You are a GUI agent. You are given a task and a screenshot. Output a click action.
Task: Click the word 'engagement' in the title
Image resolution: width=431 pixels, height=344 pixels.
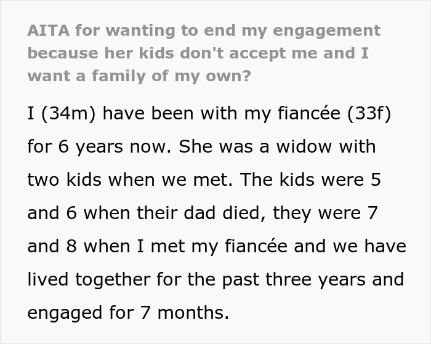coord(331,30)
